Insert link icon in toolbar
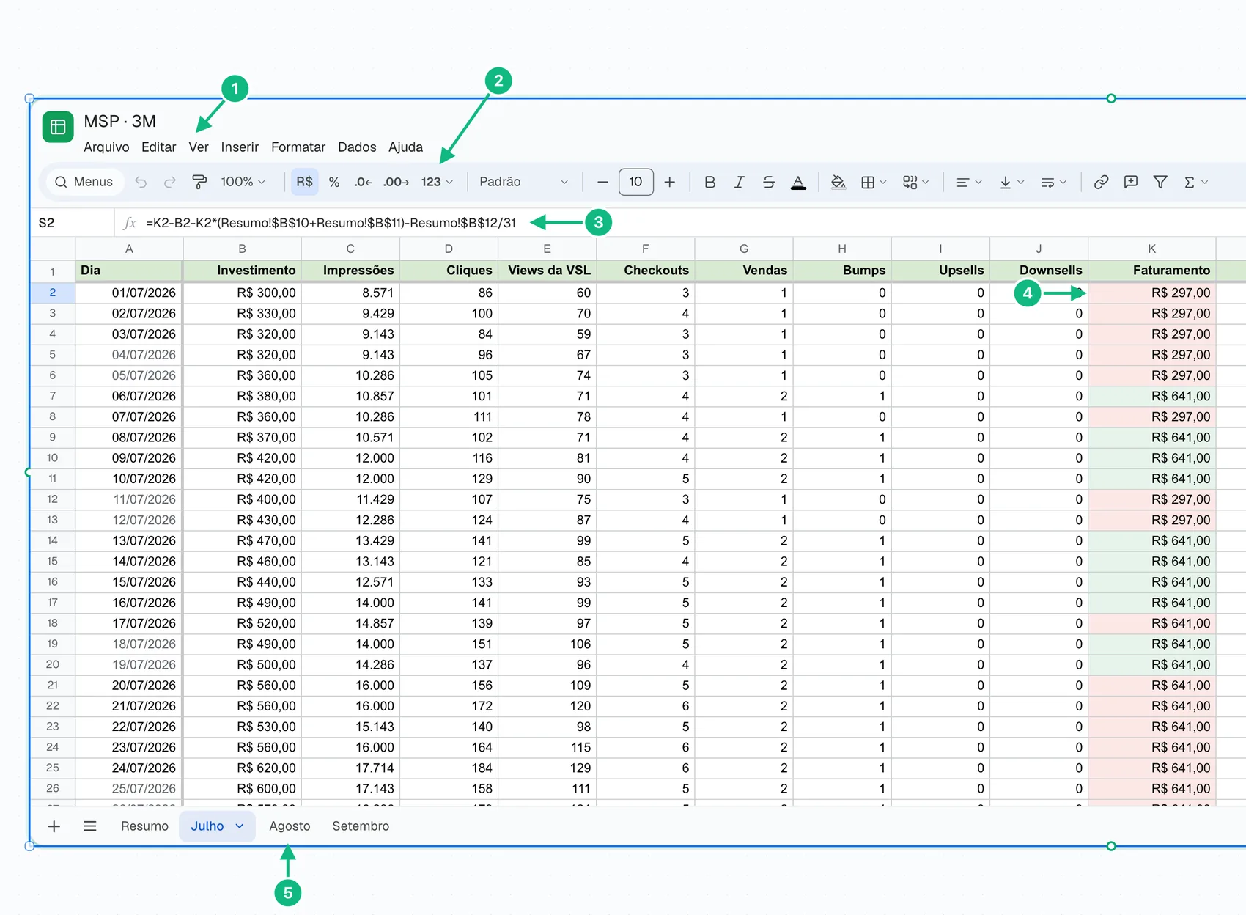Screen dimensions: 1246x915 click(1101, 182)
